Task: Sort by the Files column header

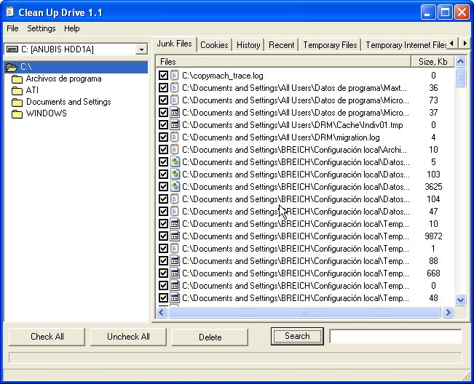Action: tap(283, 62)
